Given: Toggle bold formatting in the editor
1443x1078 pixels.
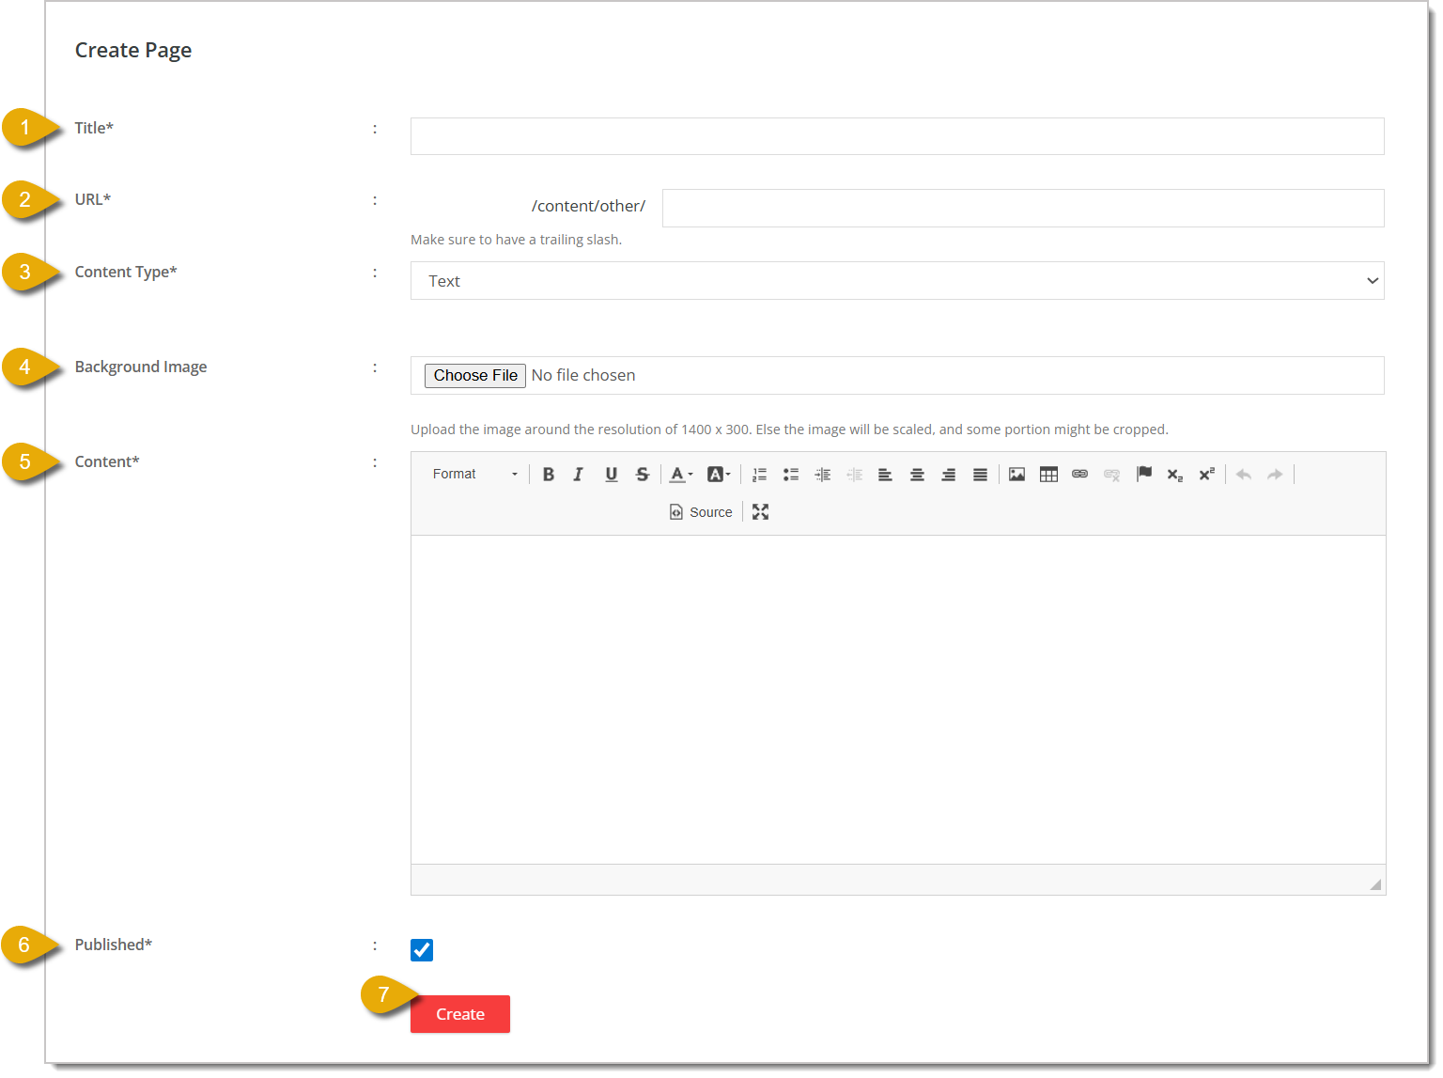Looking at the screenshot, I should (x=549, y=475).
